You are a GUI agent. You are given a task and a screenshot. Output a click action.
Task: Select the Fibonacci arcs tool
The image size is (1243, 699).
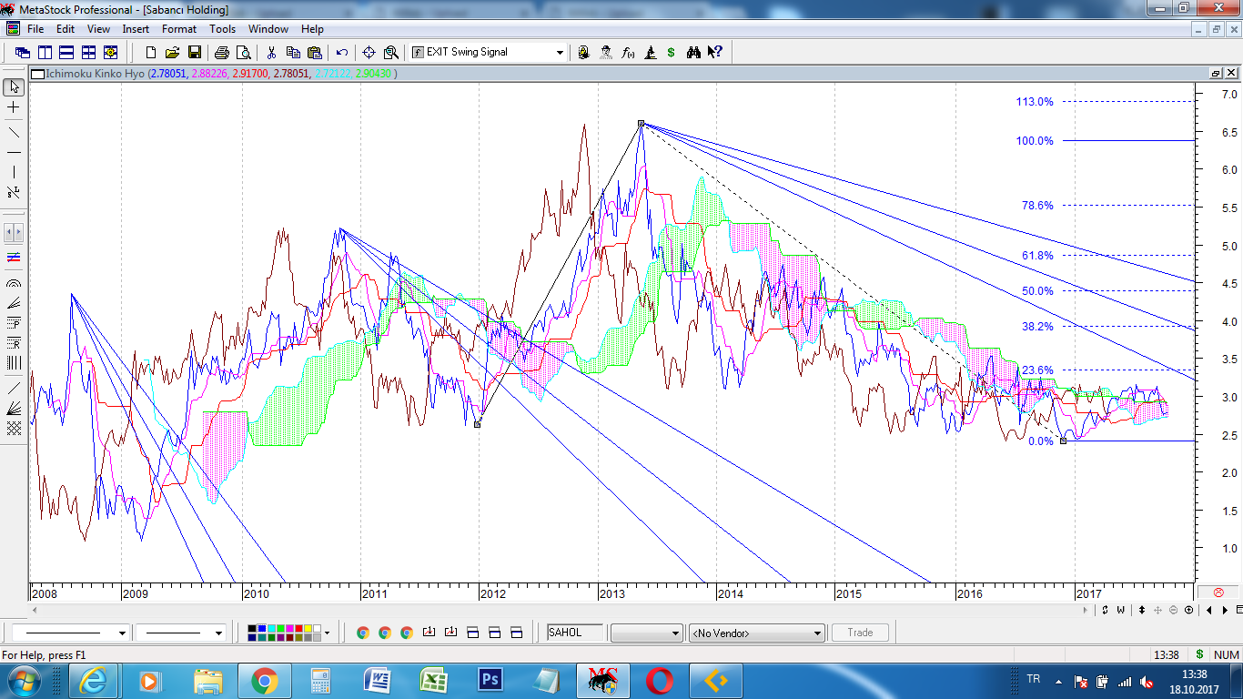click(x=15, y=283)
